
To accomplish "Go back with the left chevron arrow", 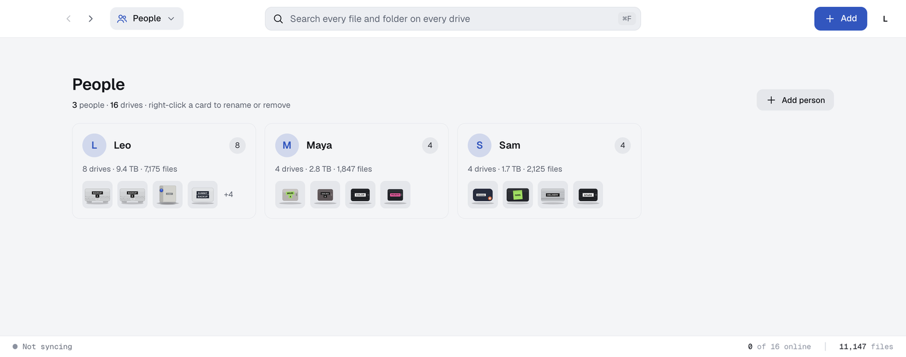I will [69, 19].
